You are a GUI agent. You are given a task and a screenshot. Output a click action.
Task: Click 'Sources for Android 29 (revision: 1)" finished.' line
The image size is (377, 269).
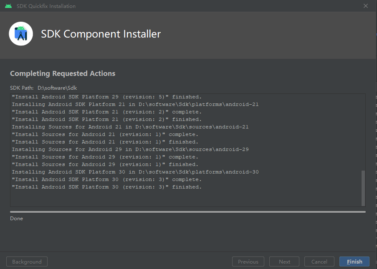click(105, 164)
